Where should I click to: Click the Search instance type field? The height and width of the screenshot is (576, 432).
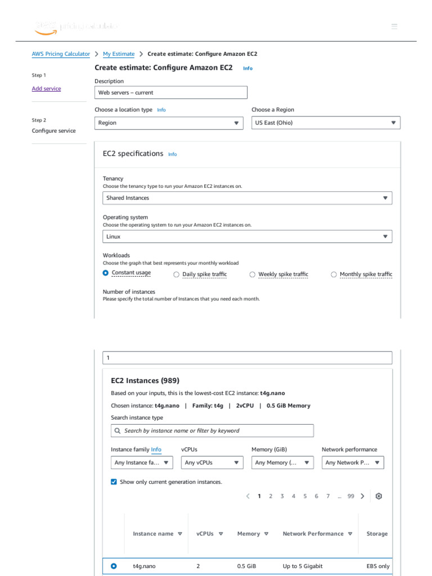point(212,430)
